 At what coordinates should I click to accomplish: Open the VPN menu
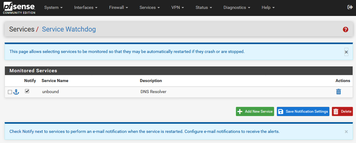point(178,7)
